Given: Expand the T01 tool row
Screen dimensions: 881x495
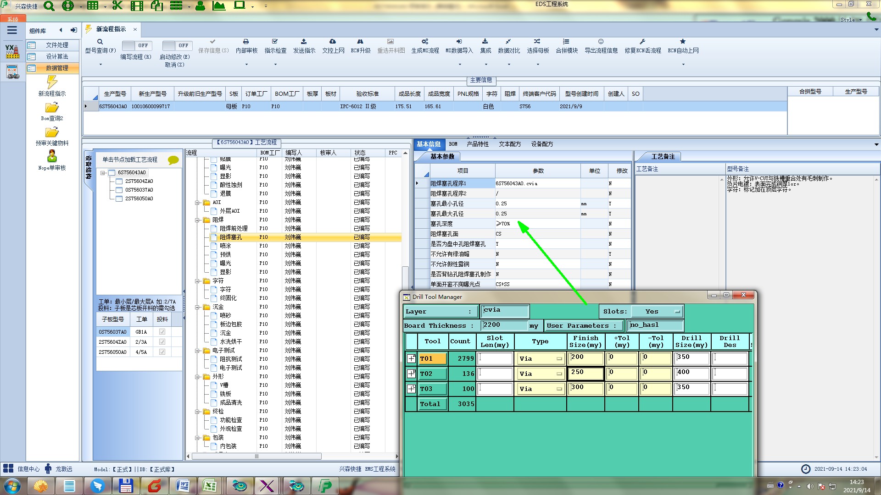Looking at the screenshot, I should tap(411, 359).
